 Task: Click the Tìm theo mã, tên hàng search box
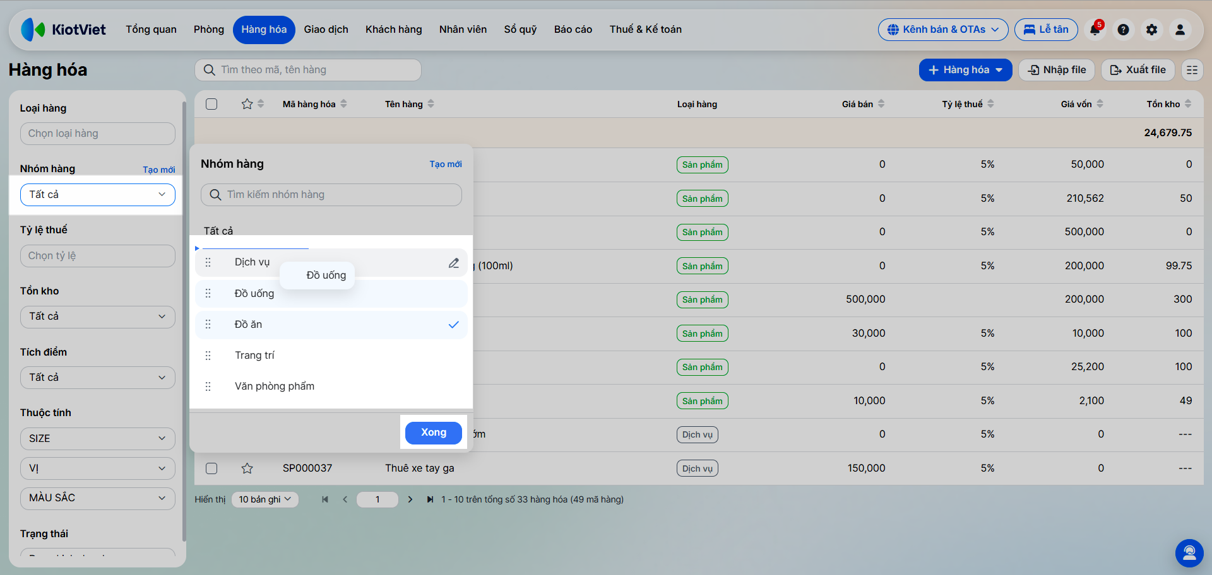click(x=308, y=70)
